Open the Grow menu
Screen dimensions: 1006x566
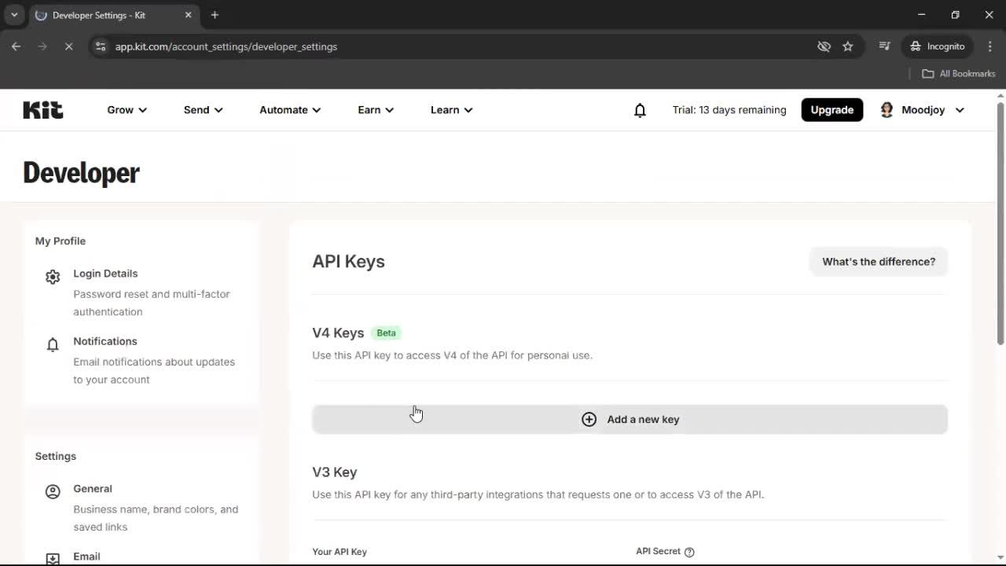click(126, 110)
